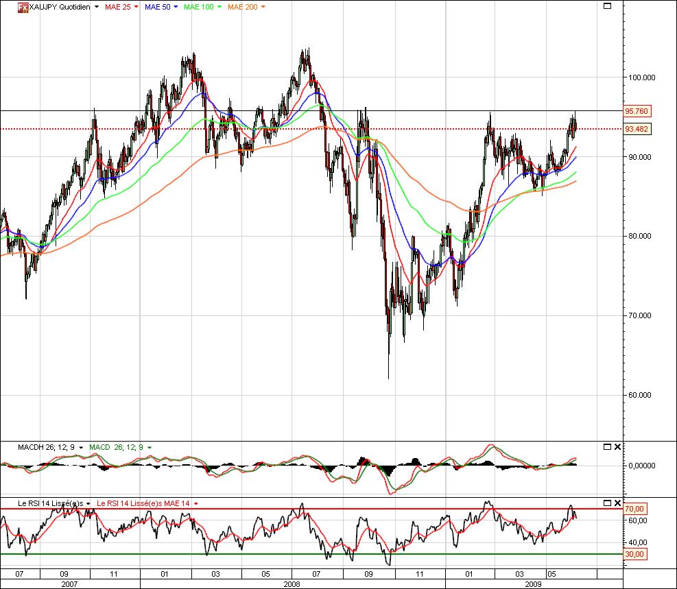The width and height of the screenshot is (677, 589).
Task: Open the red MAE 25 indicator menu
Action: pos(136,7)
